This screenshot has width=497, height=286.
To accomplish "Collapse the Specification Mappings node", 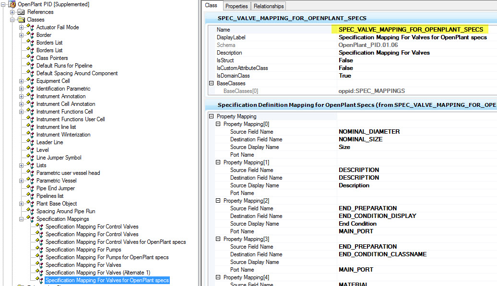I will click(21, 219).
